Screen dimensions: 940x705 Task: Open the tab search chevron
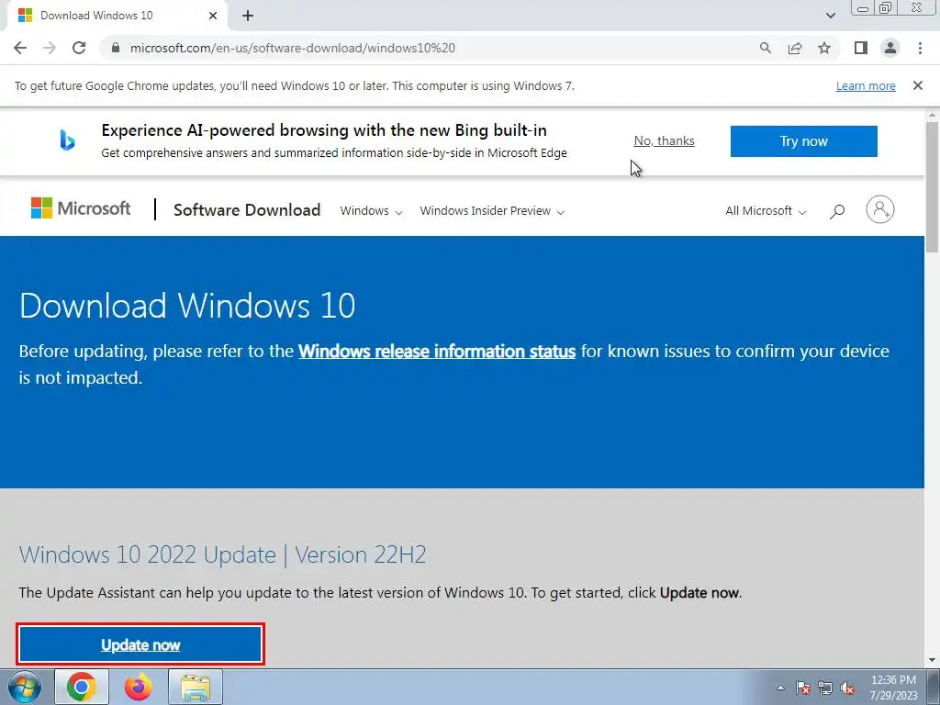830,16
